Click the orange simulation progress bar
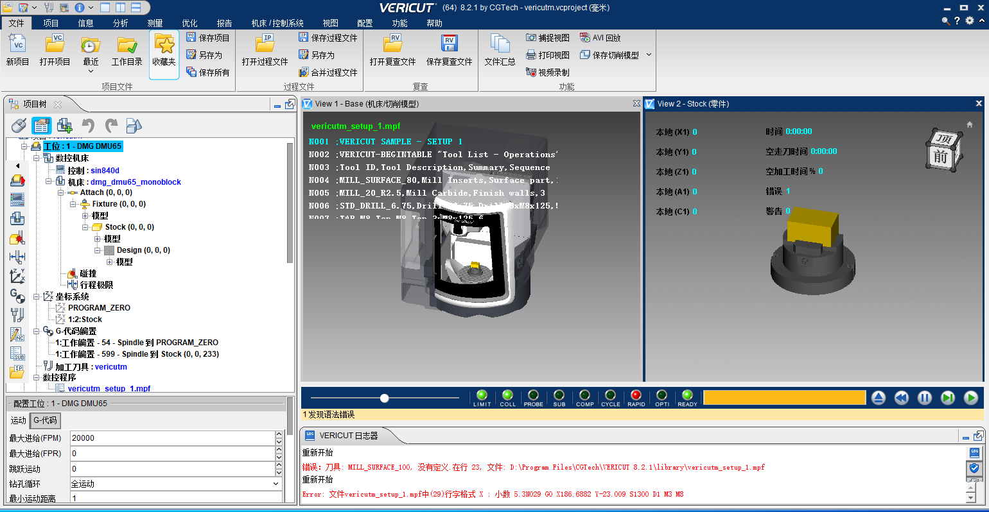The width and height of the screenshot is (989, 512). [785, 398]
